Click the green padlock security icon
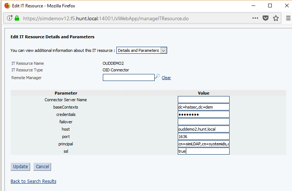This screenshot has height=191, width=292. 17,18
